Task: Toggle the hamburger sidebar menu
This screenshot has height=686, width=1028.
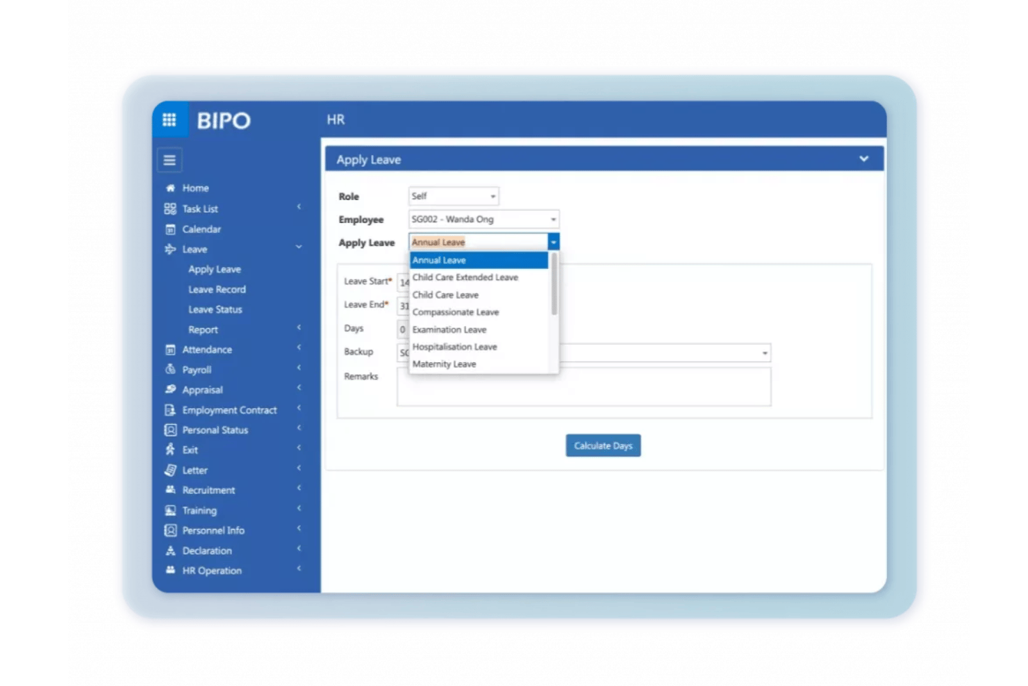Action: click(169, 161)
